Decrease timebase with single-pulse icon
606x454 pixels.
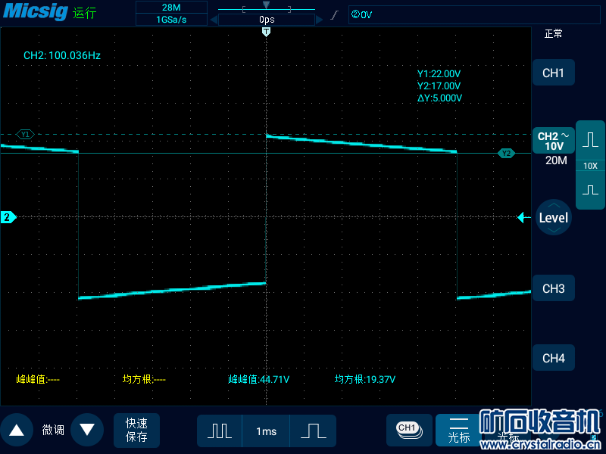point(313,431)
